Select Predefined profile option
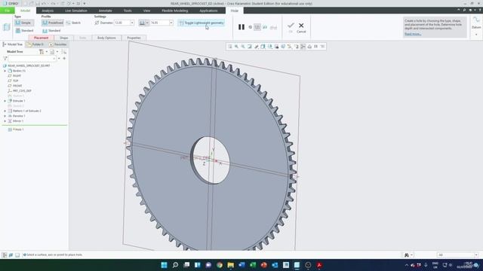Viewport: 483px width, 271px height. pyautogui.click(x=52, y=23)
